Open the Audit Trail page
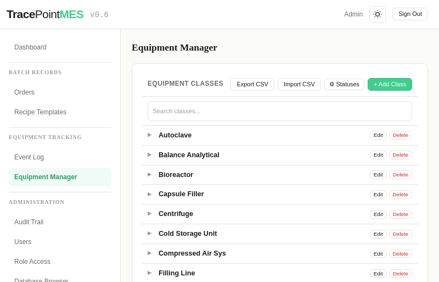The image size is (439, 282). click(60, 222)
